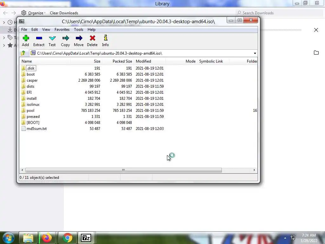Run Test on the archive

[x=52, y=38]
